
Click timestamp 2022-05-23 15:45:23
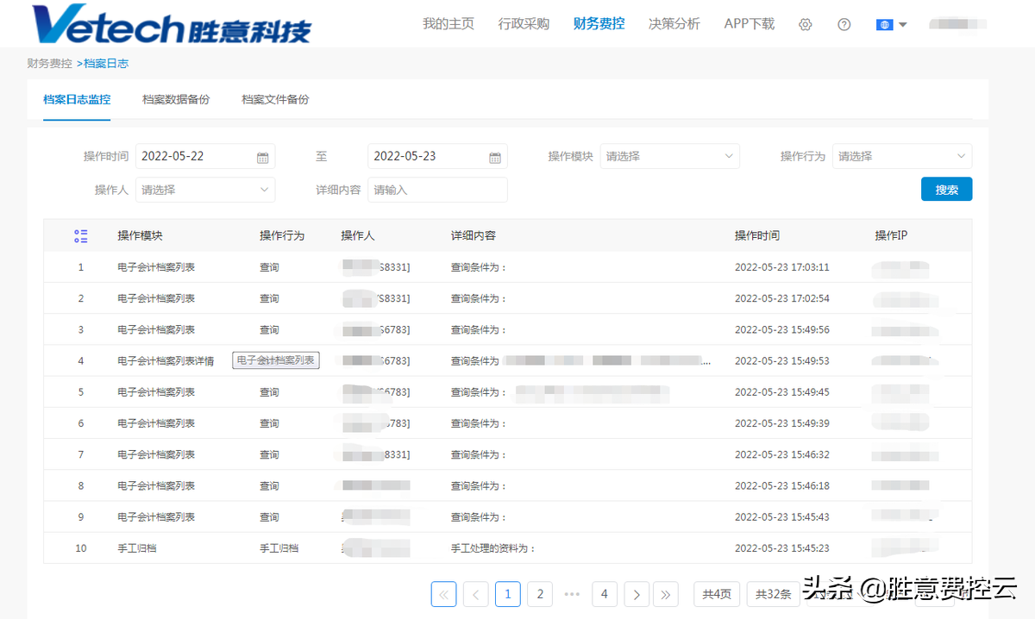pos(782,548)
